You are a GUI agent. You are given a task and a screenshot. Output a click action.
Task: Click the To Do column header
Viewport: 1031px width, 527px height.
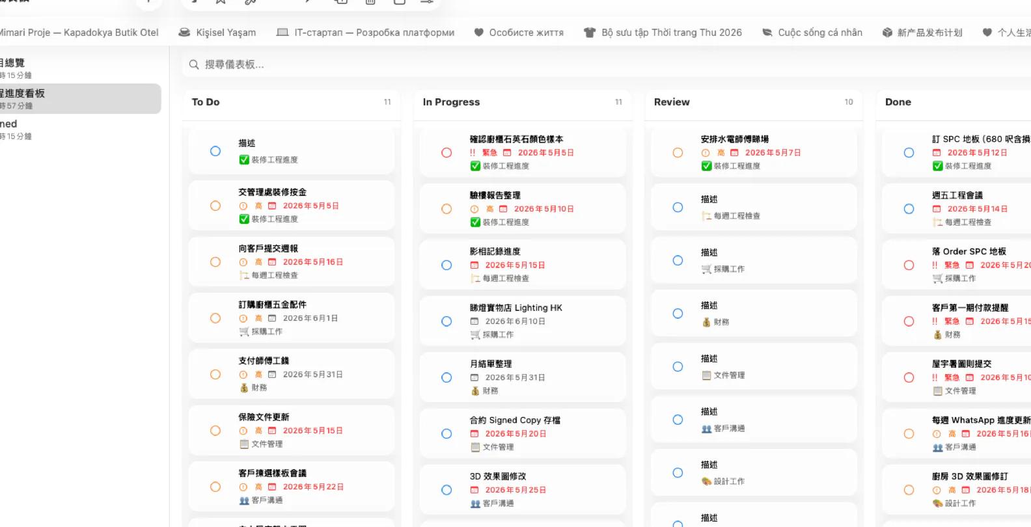[x=206, y=102]
